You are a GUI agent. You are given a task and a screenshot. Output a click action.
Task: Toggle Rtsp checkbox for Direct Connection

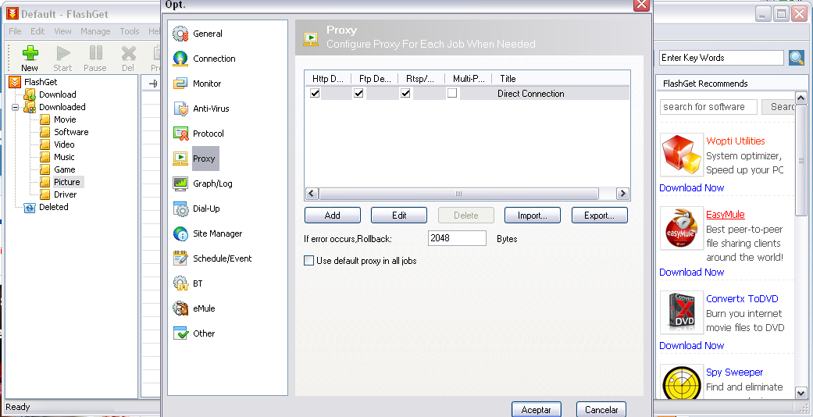click(405, 94)
